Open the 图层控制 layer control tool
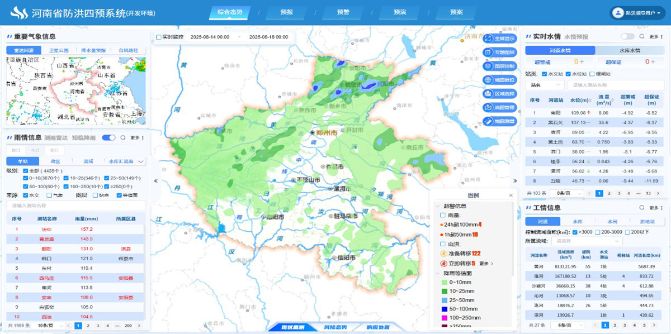Viewport: 671px width, 334px height. (x=499, y=66)
